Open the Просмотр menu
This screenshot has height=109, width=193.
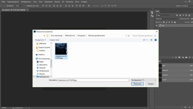(x=69, y=2)
